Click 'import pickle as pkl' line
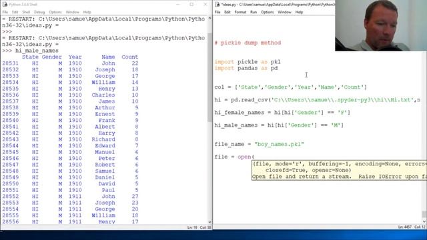 [248, 62]
